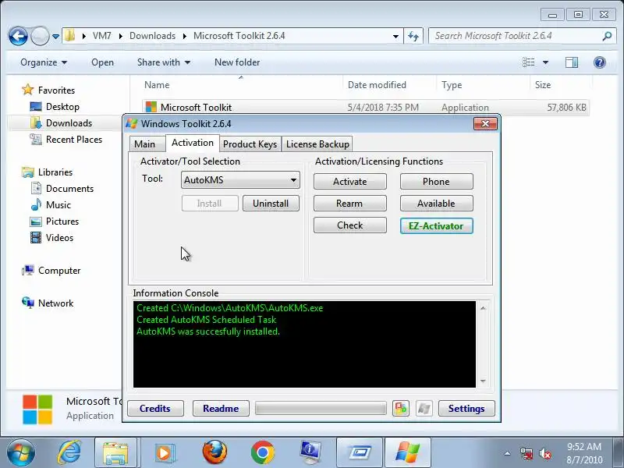Open Google Chrome from the taskbar
Screen dimensions: 624x468
click(263, 452)
